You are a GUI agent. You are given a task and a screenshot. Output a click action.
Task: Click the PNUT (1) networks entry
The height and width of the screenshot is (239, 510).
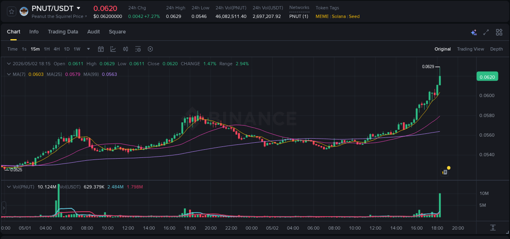point(299,16)
